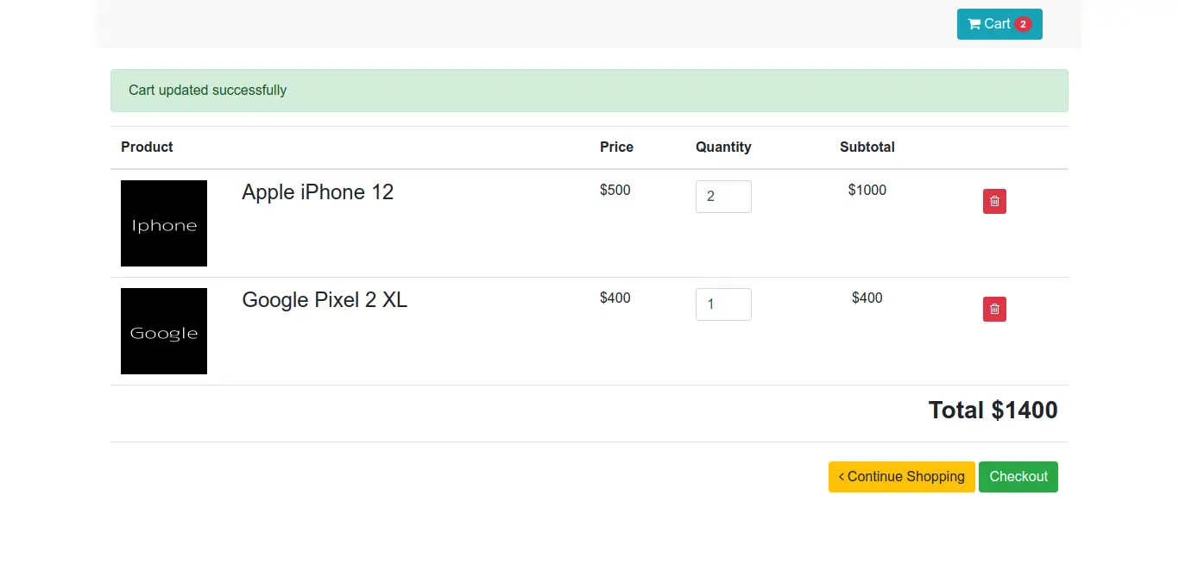The image size is (1179, 577).
Task: Click the Product column header
Action: coord(147,147)
